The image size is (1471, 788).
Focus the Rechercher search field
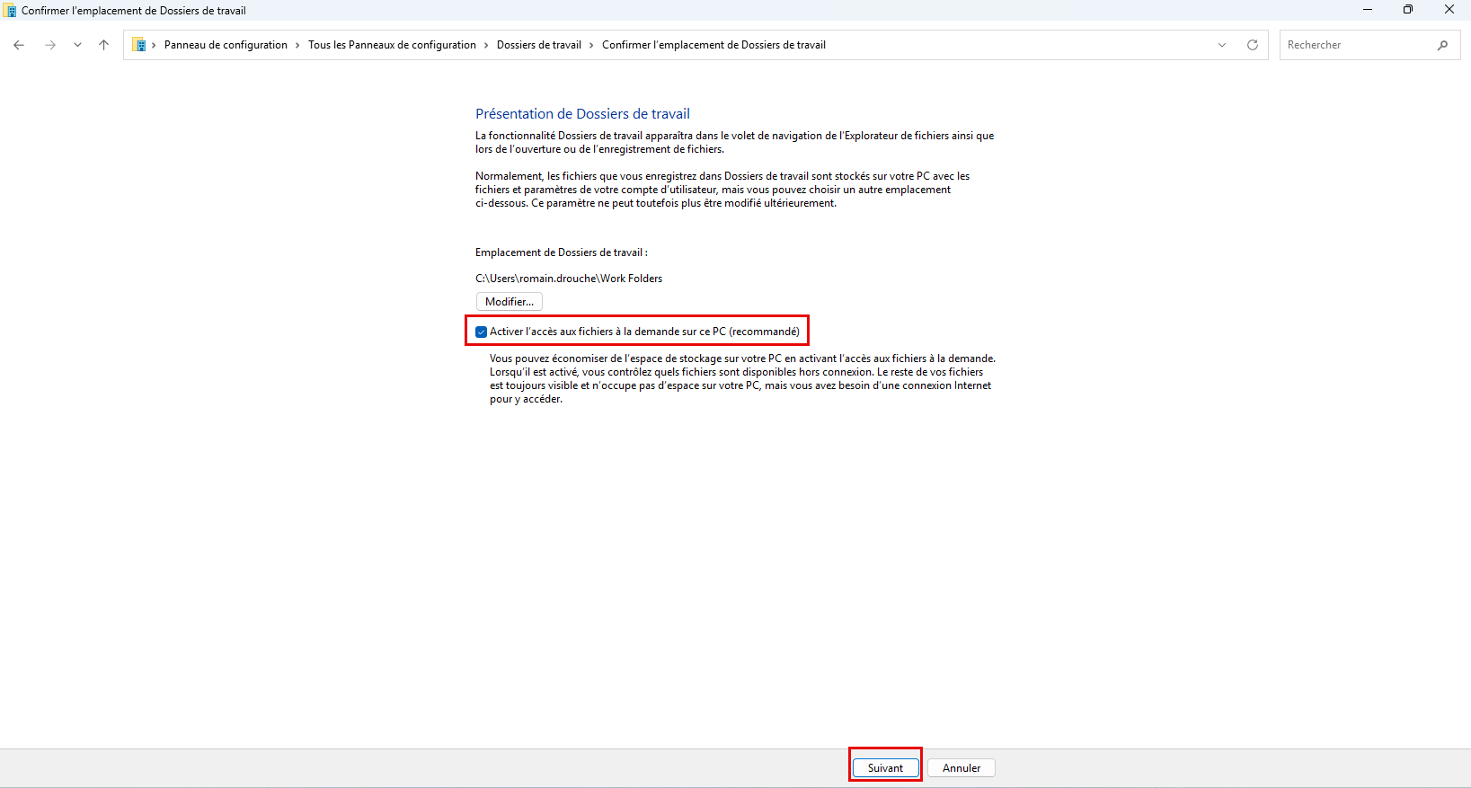coord(1357,45)
